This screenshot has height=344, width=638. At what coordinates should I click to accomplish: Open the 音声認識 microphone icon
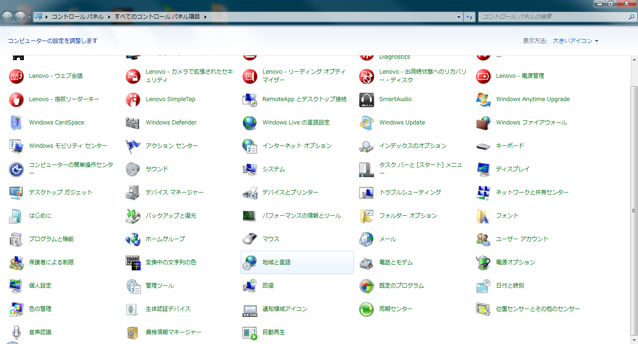pyautogui.click(x=16, y=332)
